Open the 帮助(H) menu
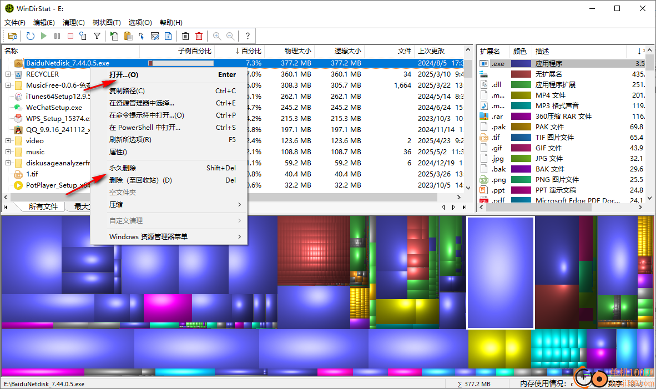Image resolution: width=656 pixels, height=389 pixels. 171,23
